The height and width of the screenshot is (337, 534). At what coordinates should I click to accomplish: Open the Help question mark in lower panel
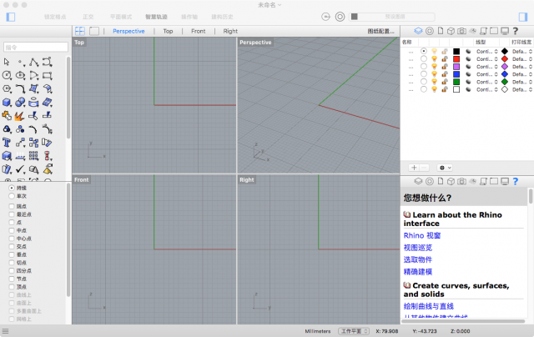point(516,182)
